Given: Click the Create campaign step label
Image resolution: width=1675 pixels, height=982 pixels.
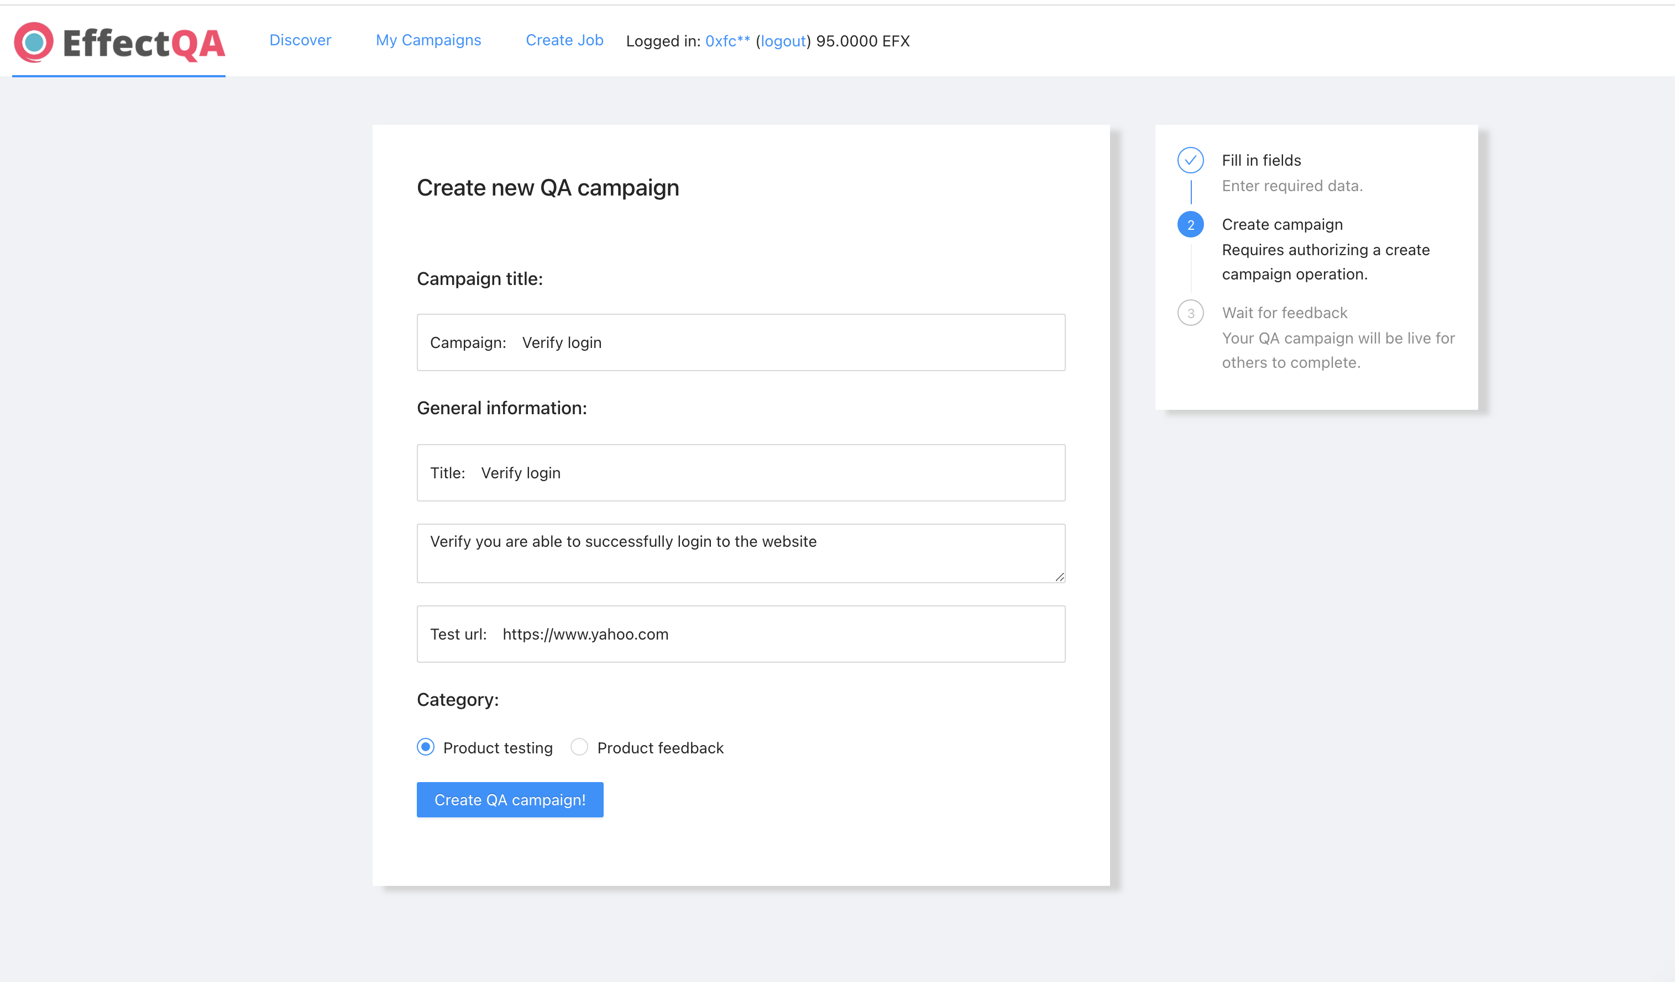Looking at the screenshot, I should pyautogui.click(x=1281, y=224).
